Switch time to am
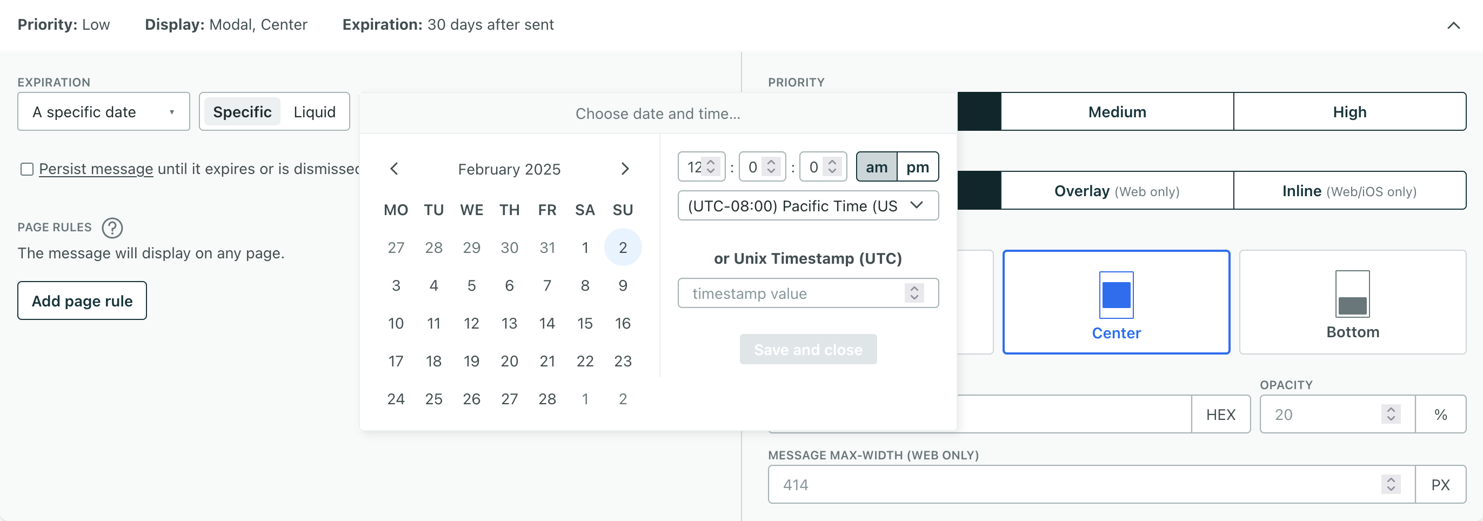The image size is (1483, 521). (x=876, y=167)
